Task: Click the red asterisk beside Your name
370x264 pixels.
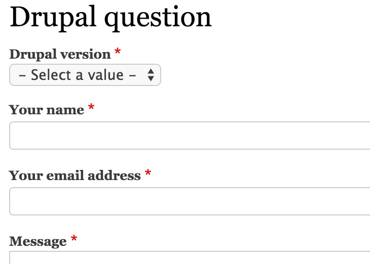Action: 91,107
